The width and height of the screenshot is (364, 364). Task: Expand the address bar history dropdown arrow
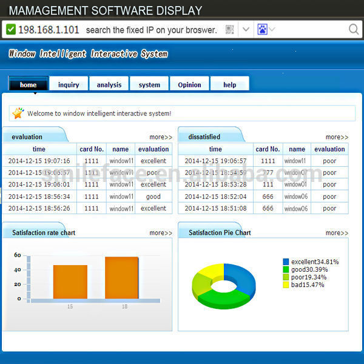coord(246,30)
